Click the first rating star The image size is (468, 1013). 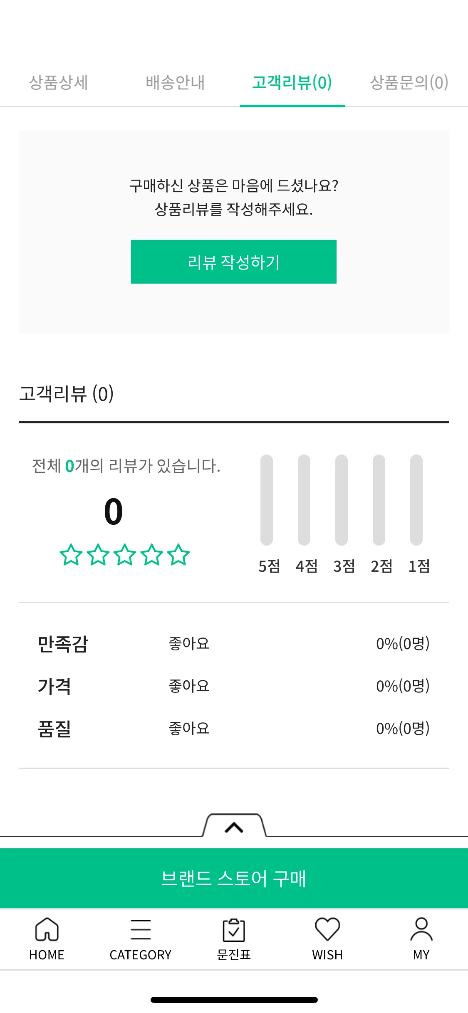(71, 555)
